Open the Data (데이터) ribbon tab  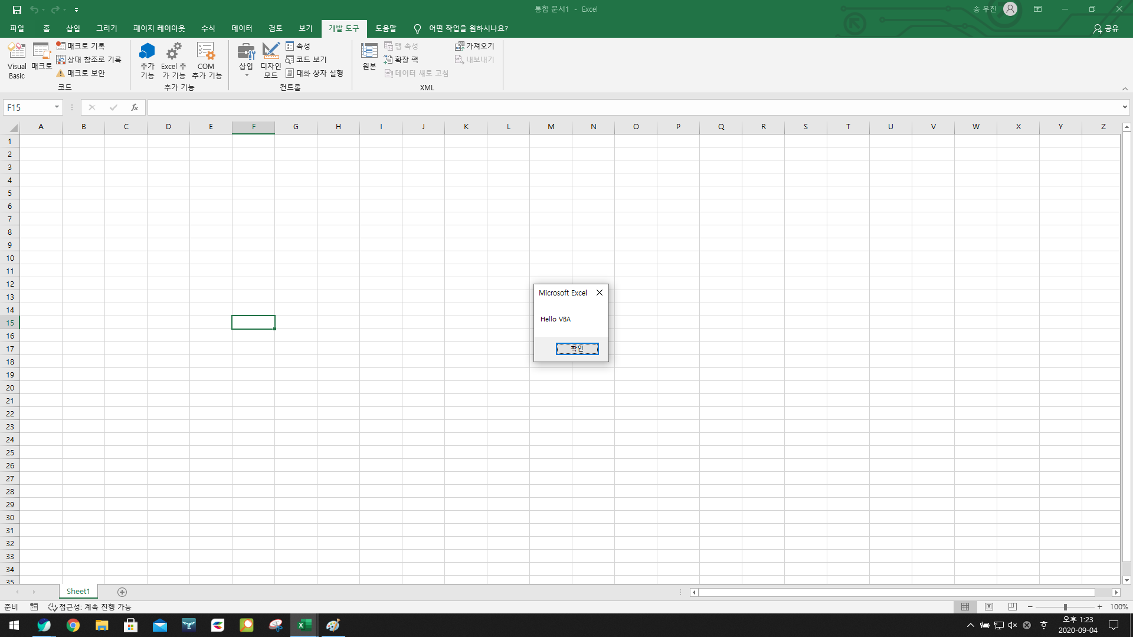click(241, 28)
